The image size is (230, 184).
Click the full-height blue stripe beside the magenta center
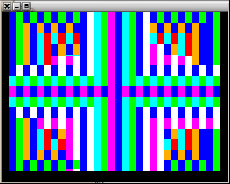[118, 92]
